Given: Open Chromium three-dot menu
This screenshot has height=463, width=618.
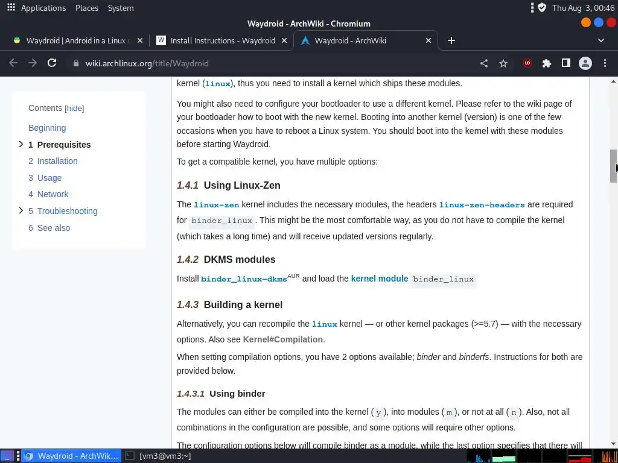Looking at the screenshot, I should 605,63.
